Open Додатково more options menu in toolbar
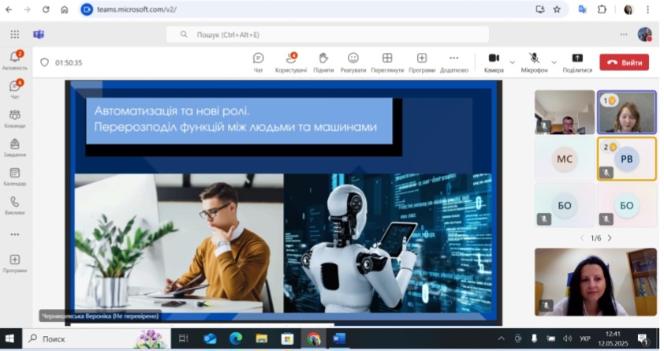The width and height of the screenshot is (664, 351). pyautogui.click(x=453, y=58)
